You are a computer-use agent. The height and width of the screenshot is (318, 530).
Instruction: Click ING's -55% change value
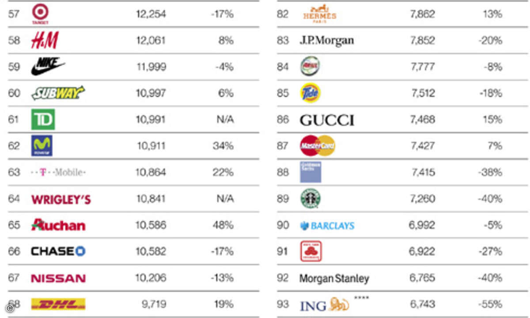pos(490,304)
